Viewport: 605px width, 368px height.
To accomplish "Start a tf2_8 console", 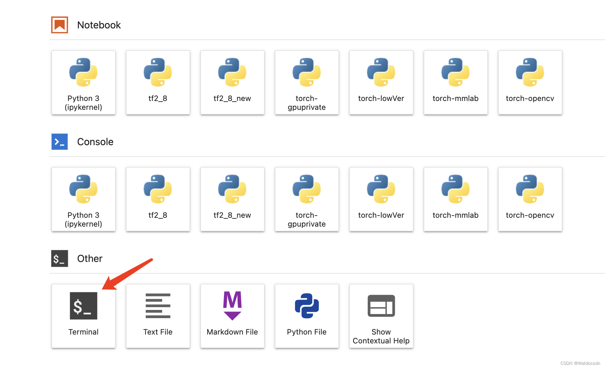I will [158, 199].
